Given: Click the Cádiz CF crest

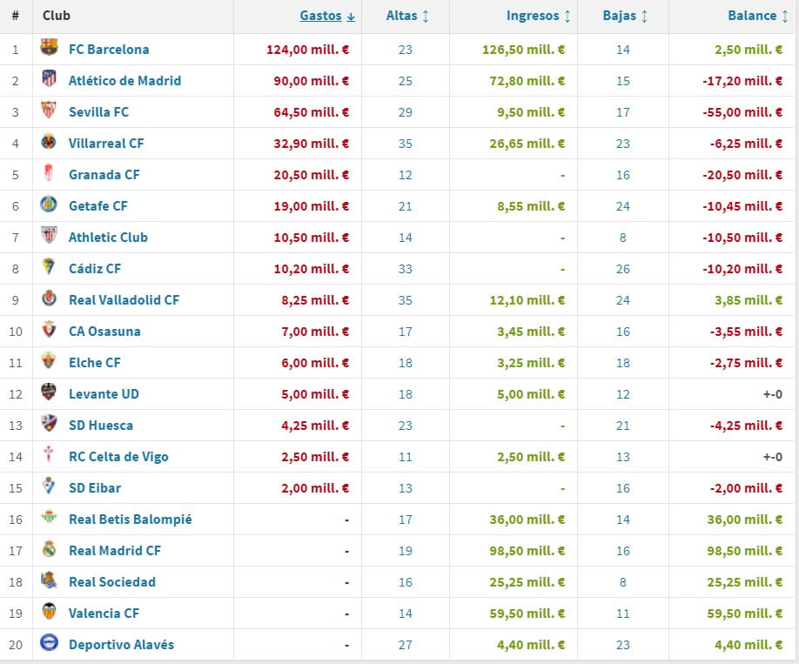Looking at the screenshot, I should (x=49, y=266).
